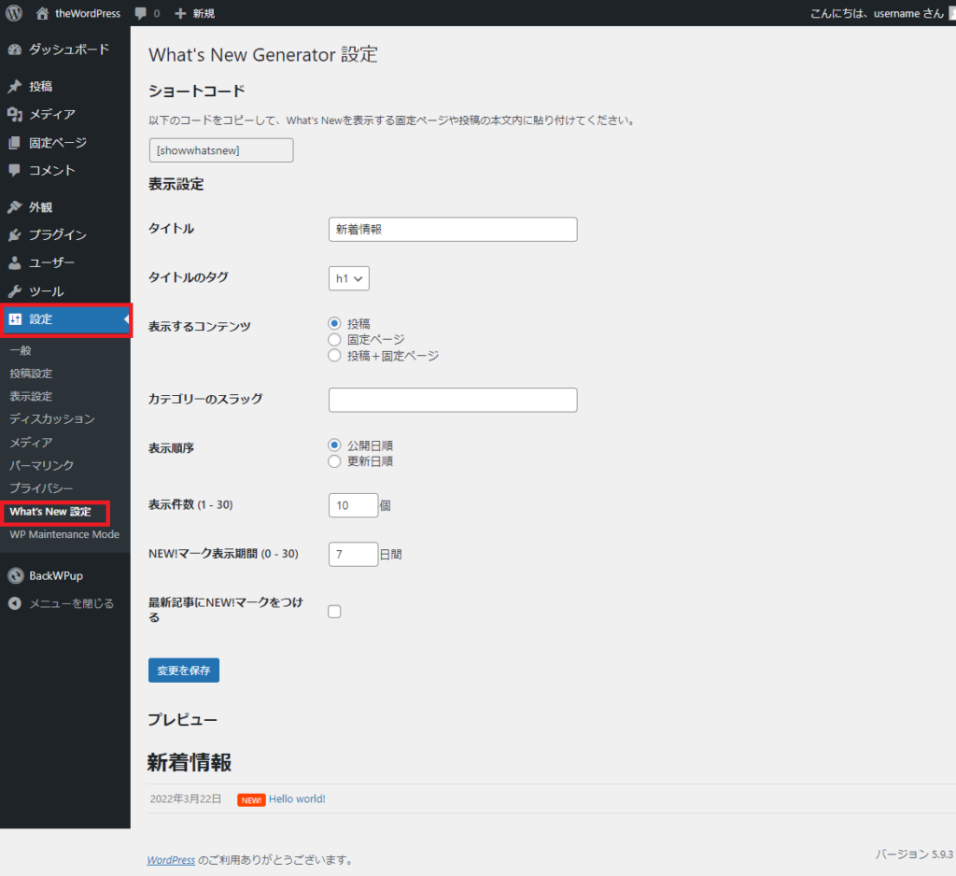Select 固定ページ content radio button
The height and width of the screenshot is (876, 956).
pyautogui.click(x=334, y=339)
